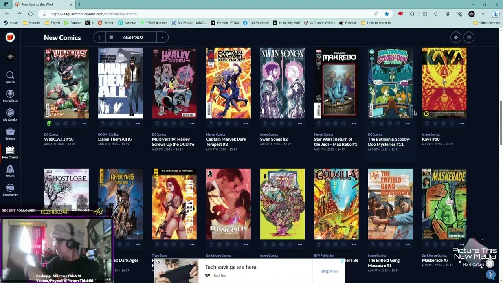Image resolution: width=503 pixels, height=283 pixels.
Task: Toggle Read on WildC.A.T.s #10
Action: pos(66,123)
